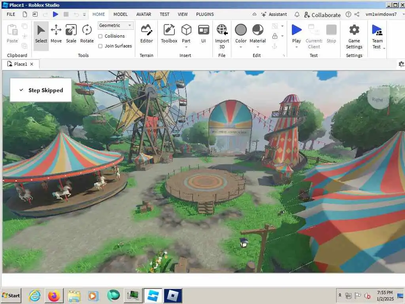Open the Windows Start menu

[x=11, y=295]
